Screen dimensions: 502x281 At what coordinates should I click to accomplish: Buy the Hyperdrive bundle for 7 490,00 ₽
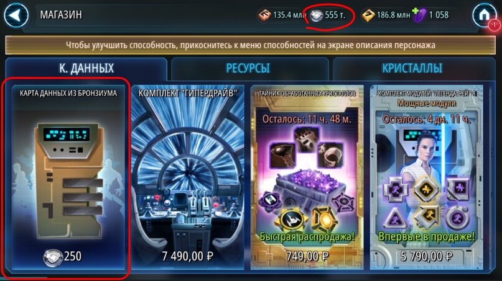pyautogui.click(x=188, y=256)
